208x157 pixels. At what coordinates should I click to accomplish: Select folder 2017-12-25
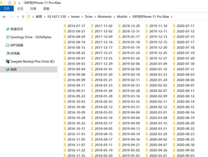[104, 58]
